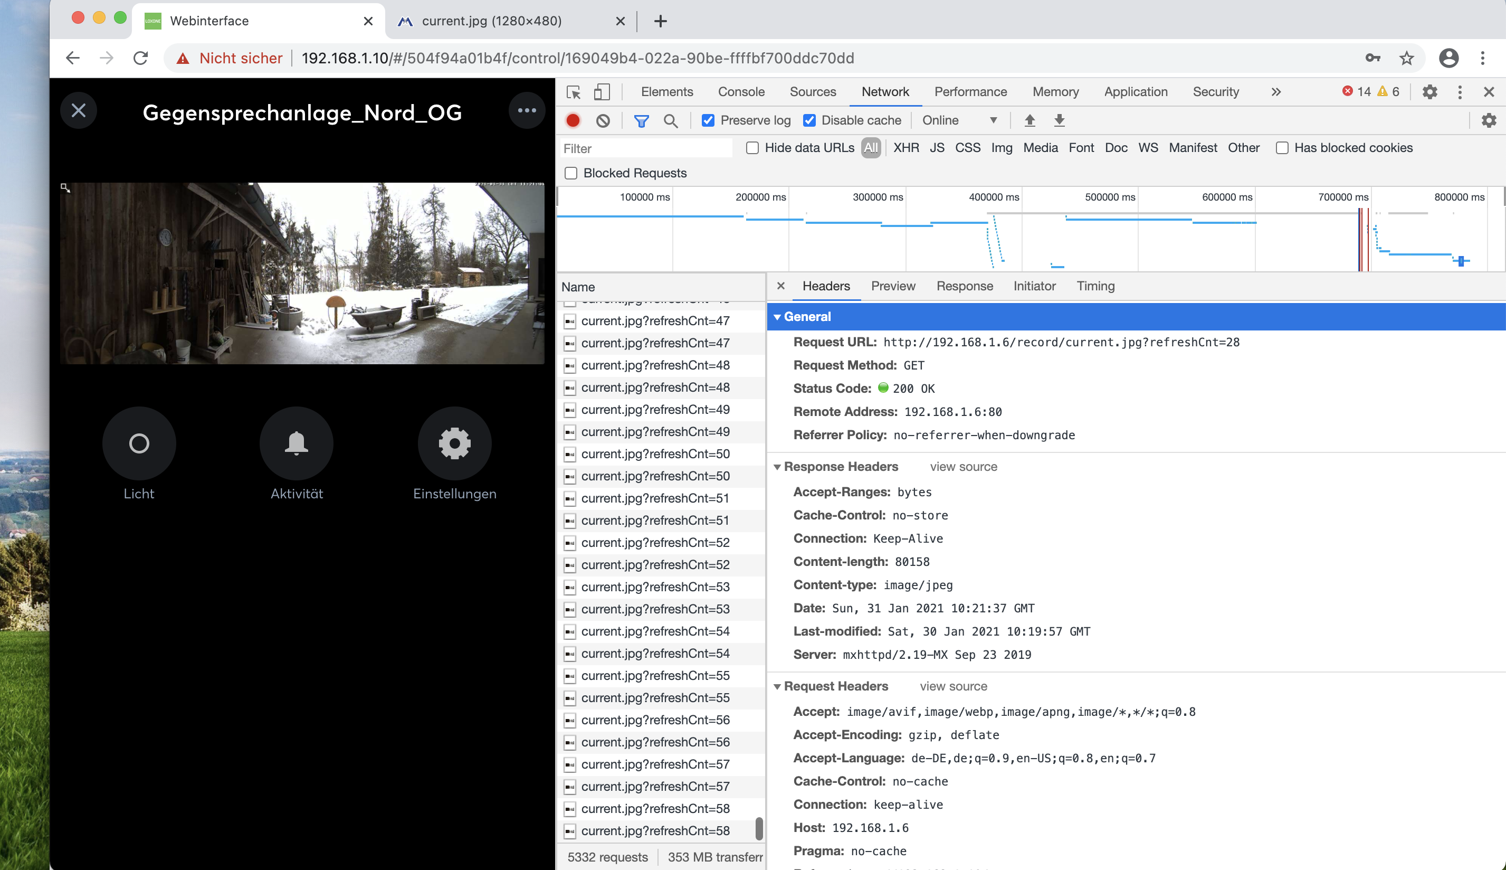Viewport: 1506px width, 870px height.
Task: Uncheck the Disable cache checkbox
Action: [809, 120]
